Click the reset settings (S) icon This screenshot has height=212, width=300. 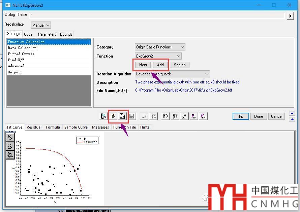point(175,116)
